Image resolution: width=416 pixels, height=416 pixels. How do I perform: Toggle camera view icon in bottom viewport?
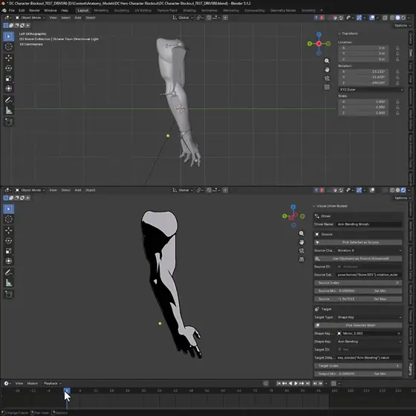(302, 251)
